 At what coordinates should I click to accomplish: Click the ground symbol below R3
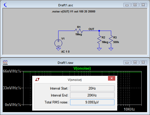click(x=111, y=49)
